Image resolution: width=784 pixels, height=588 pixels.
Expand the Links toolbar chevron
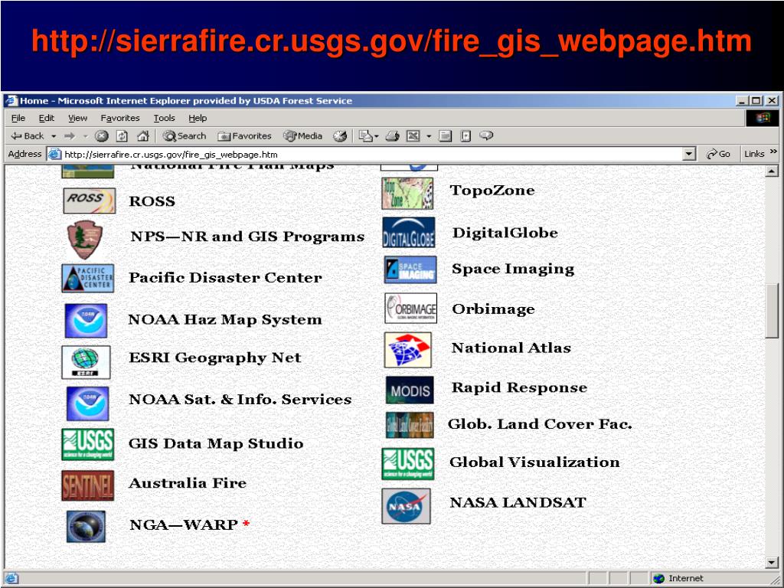pyautogui.click(x=773, y=152)
